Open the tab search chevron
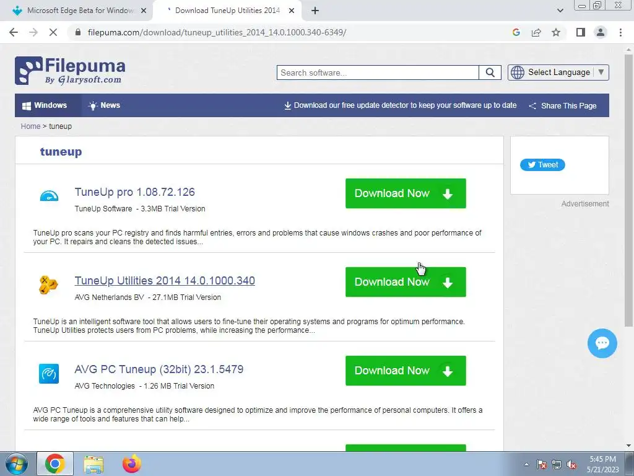This screenshot has height=476, width=634. (x=560, y=11)
